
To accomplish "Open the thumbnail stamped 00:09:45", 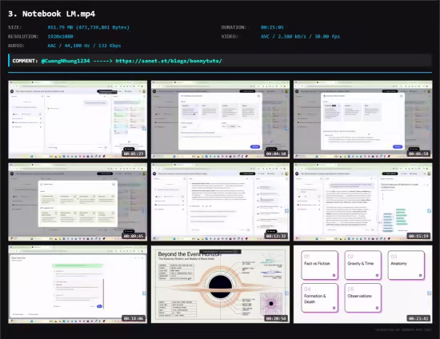I will point(78,202).
